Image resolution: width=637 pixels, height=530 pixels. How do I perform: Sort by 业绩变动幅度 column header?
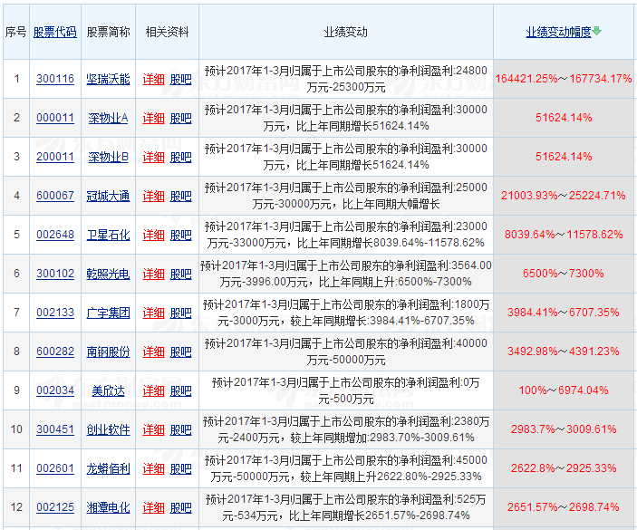tap(558, 32)
